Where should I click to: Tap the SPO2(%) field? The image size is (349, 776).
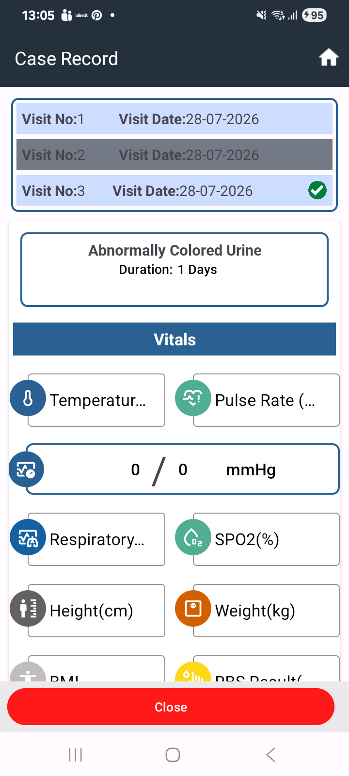266,539
